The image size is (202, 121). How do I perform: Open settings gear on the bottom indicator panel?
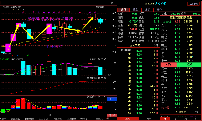pyautogui.click(x=99, y=96)
